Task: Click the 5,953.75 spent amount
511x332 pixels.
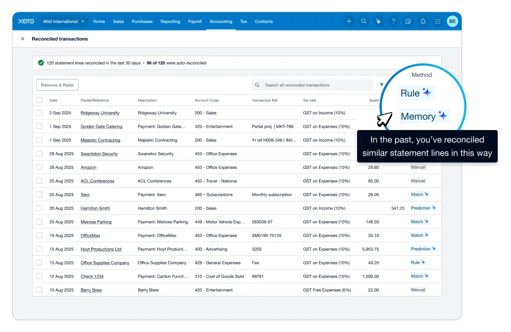Action: click(x=370, y=249)
